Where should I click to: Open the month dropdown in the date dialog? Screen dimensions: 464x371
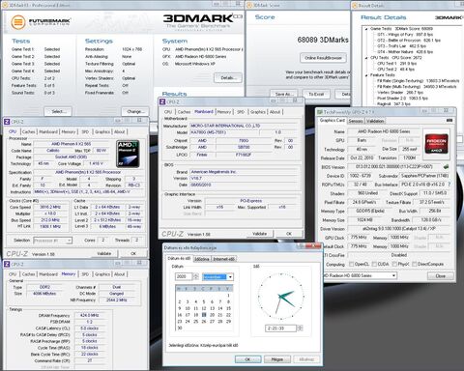point(230,277)
